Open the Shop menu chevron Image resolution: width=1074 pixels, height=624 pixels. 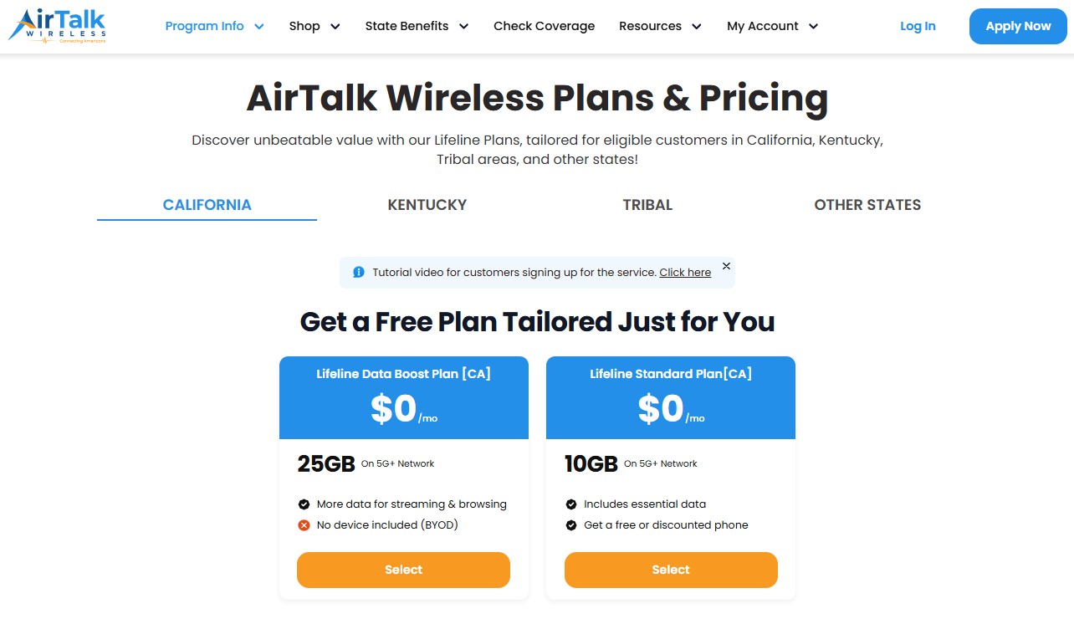337,26
